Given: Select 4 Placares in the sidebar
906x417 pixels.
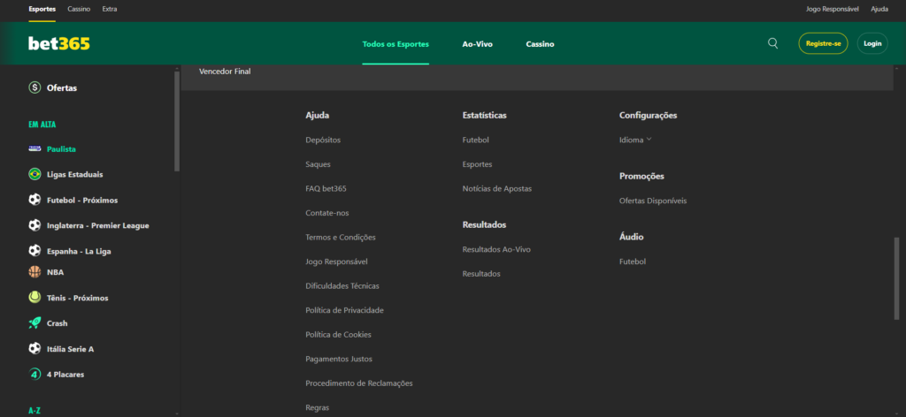Looking at the screenshot, I should (x=65, y=375).
